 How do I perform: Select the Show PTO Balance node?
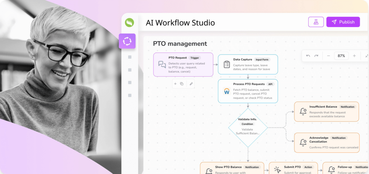(x=232, y=168)
